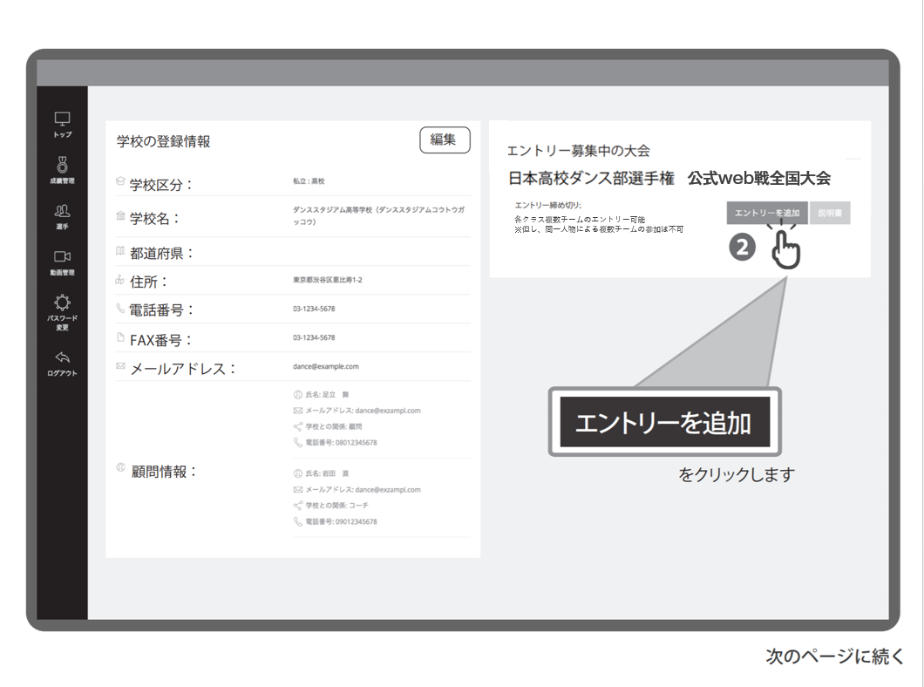Screen dimensions: 924x687
Task: Click the advisor name 氏名: 足立 舞
Action: [x=328, y=395]
